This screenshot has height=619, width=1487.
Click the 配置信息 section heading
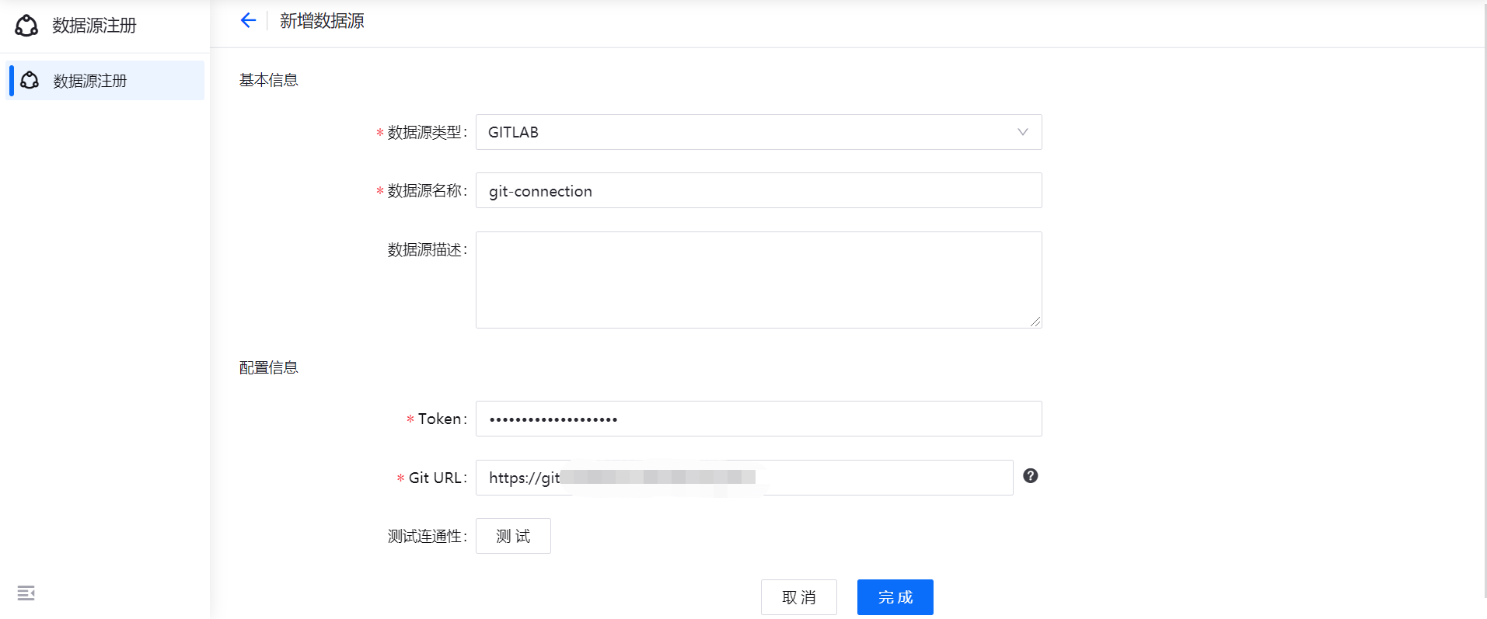(268, 367)
